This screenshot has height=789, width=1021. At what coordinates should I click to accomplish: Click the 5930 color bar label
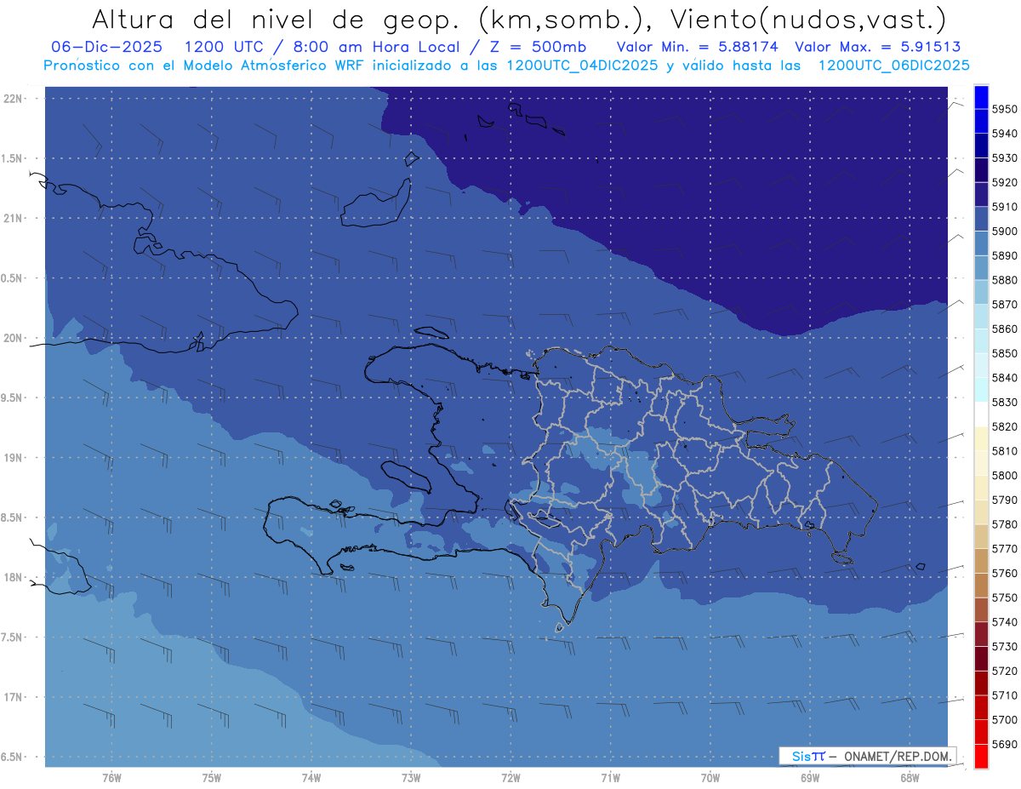tap(1006, 158)
